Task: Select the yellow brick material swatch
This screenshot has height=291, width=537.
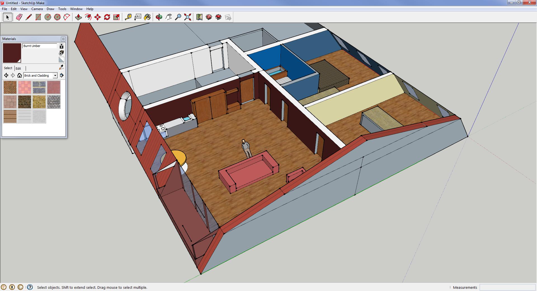Action: coord(39,102)
